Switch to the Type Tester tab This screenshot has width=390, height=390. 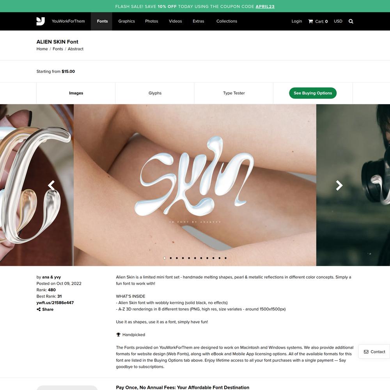(234, 93)
